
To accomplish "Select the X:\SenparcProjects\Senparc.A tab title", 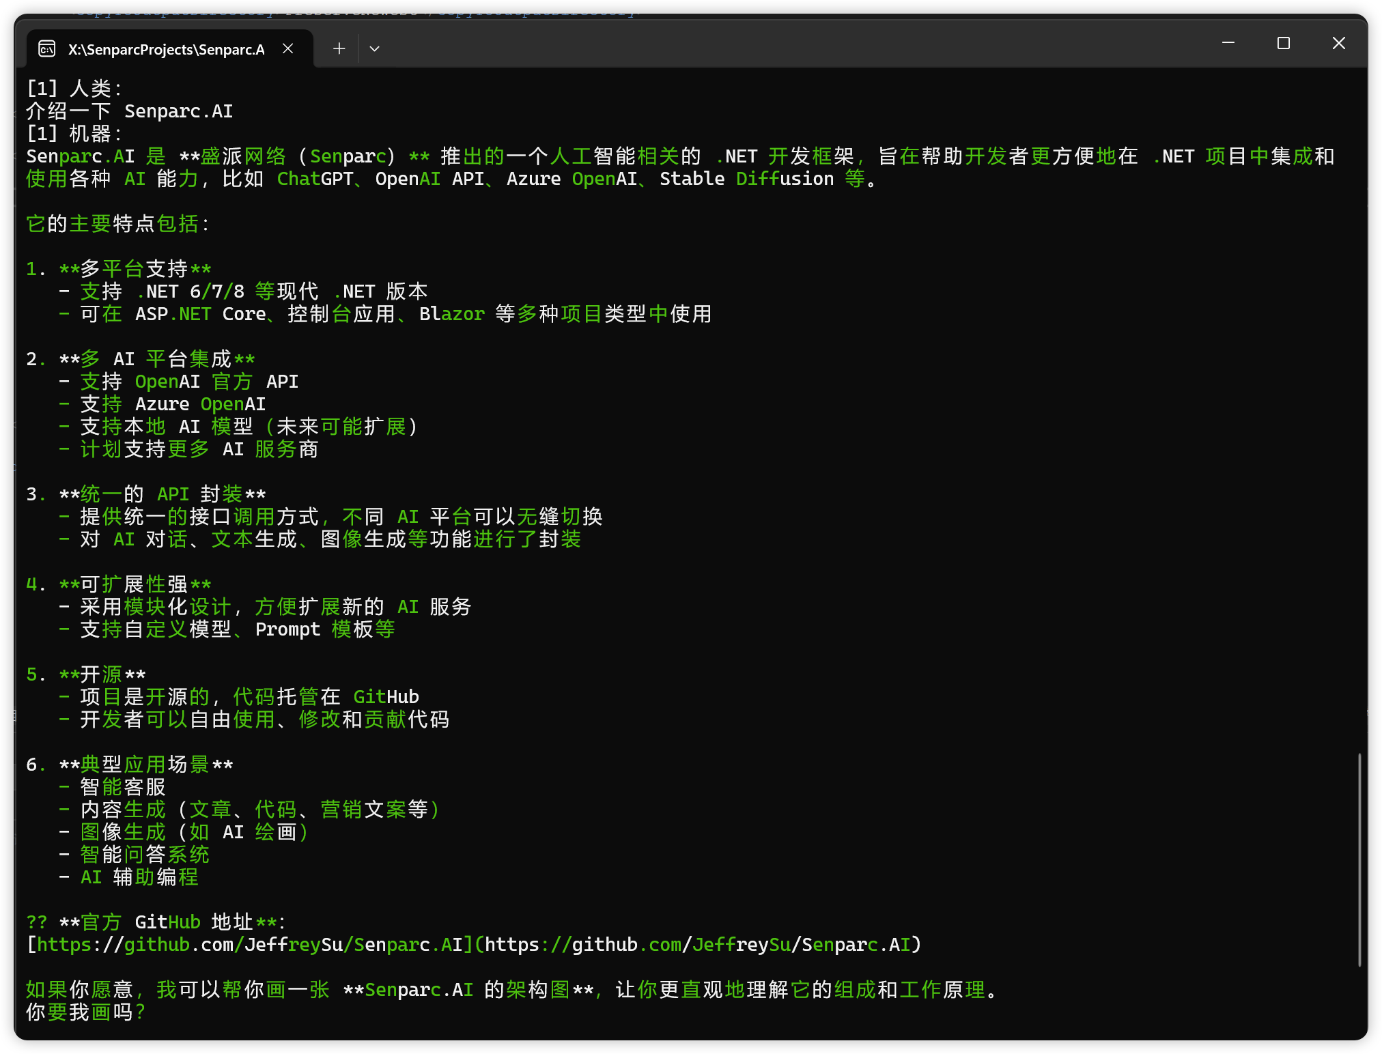I will 166,49.
